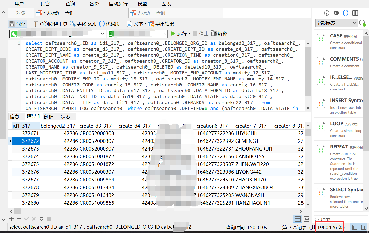Open the database dropdown

pyautogui.click(x=164, y=34)
